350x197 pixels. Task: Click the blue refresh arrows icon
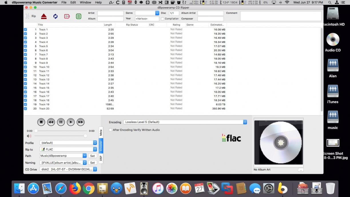(55, 16)
